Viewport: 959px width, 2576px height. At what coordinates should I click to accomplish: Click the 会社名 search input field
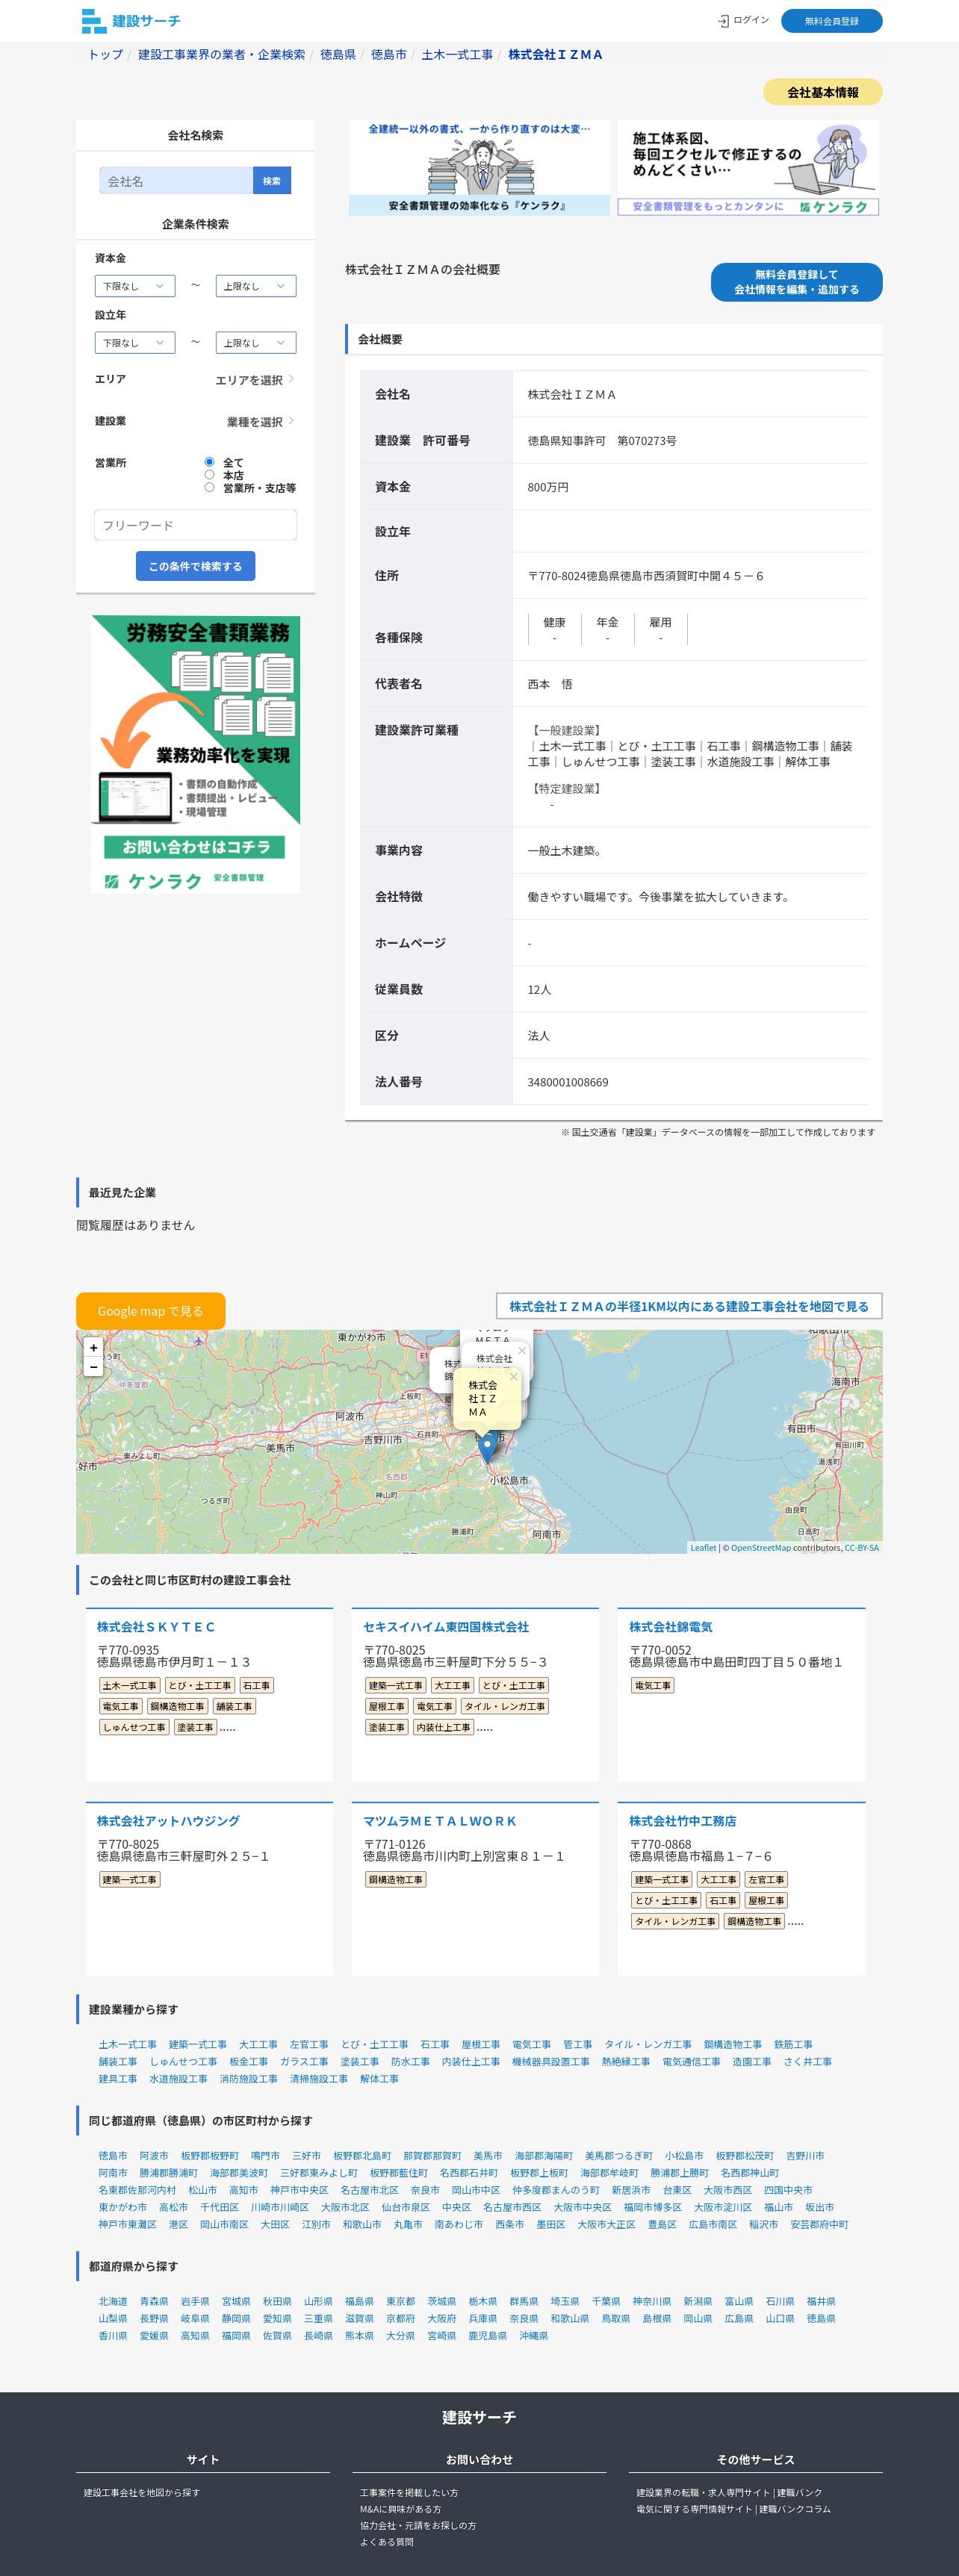click(176, 181)
